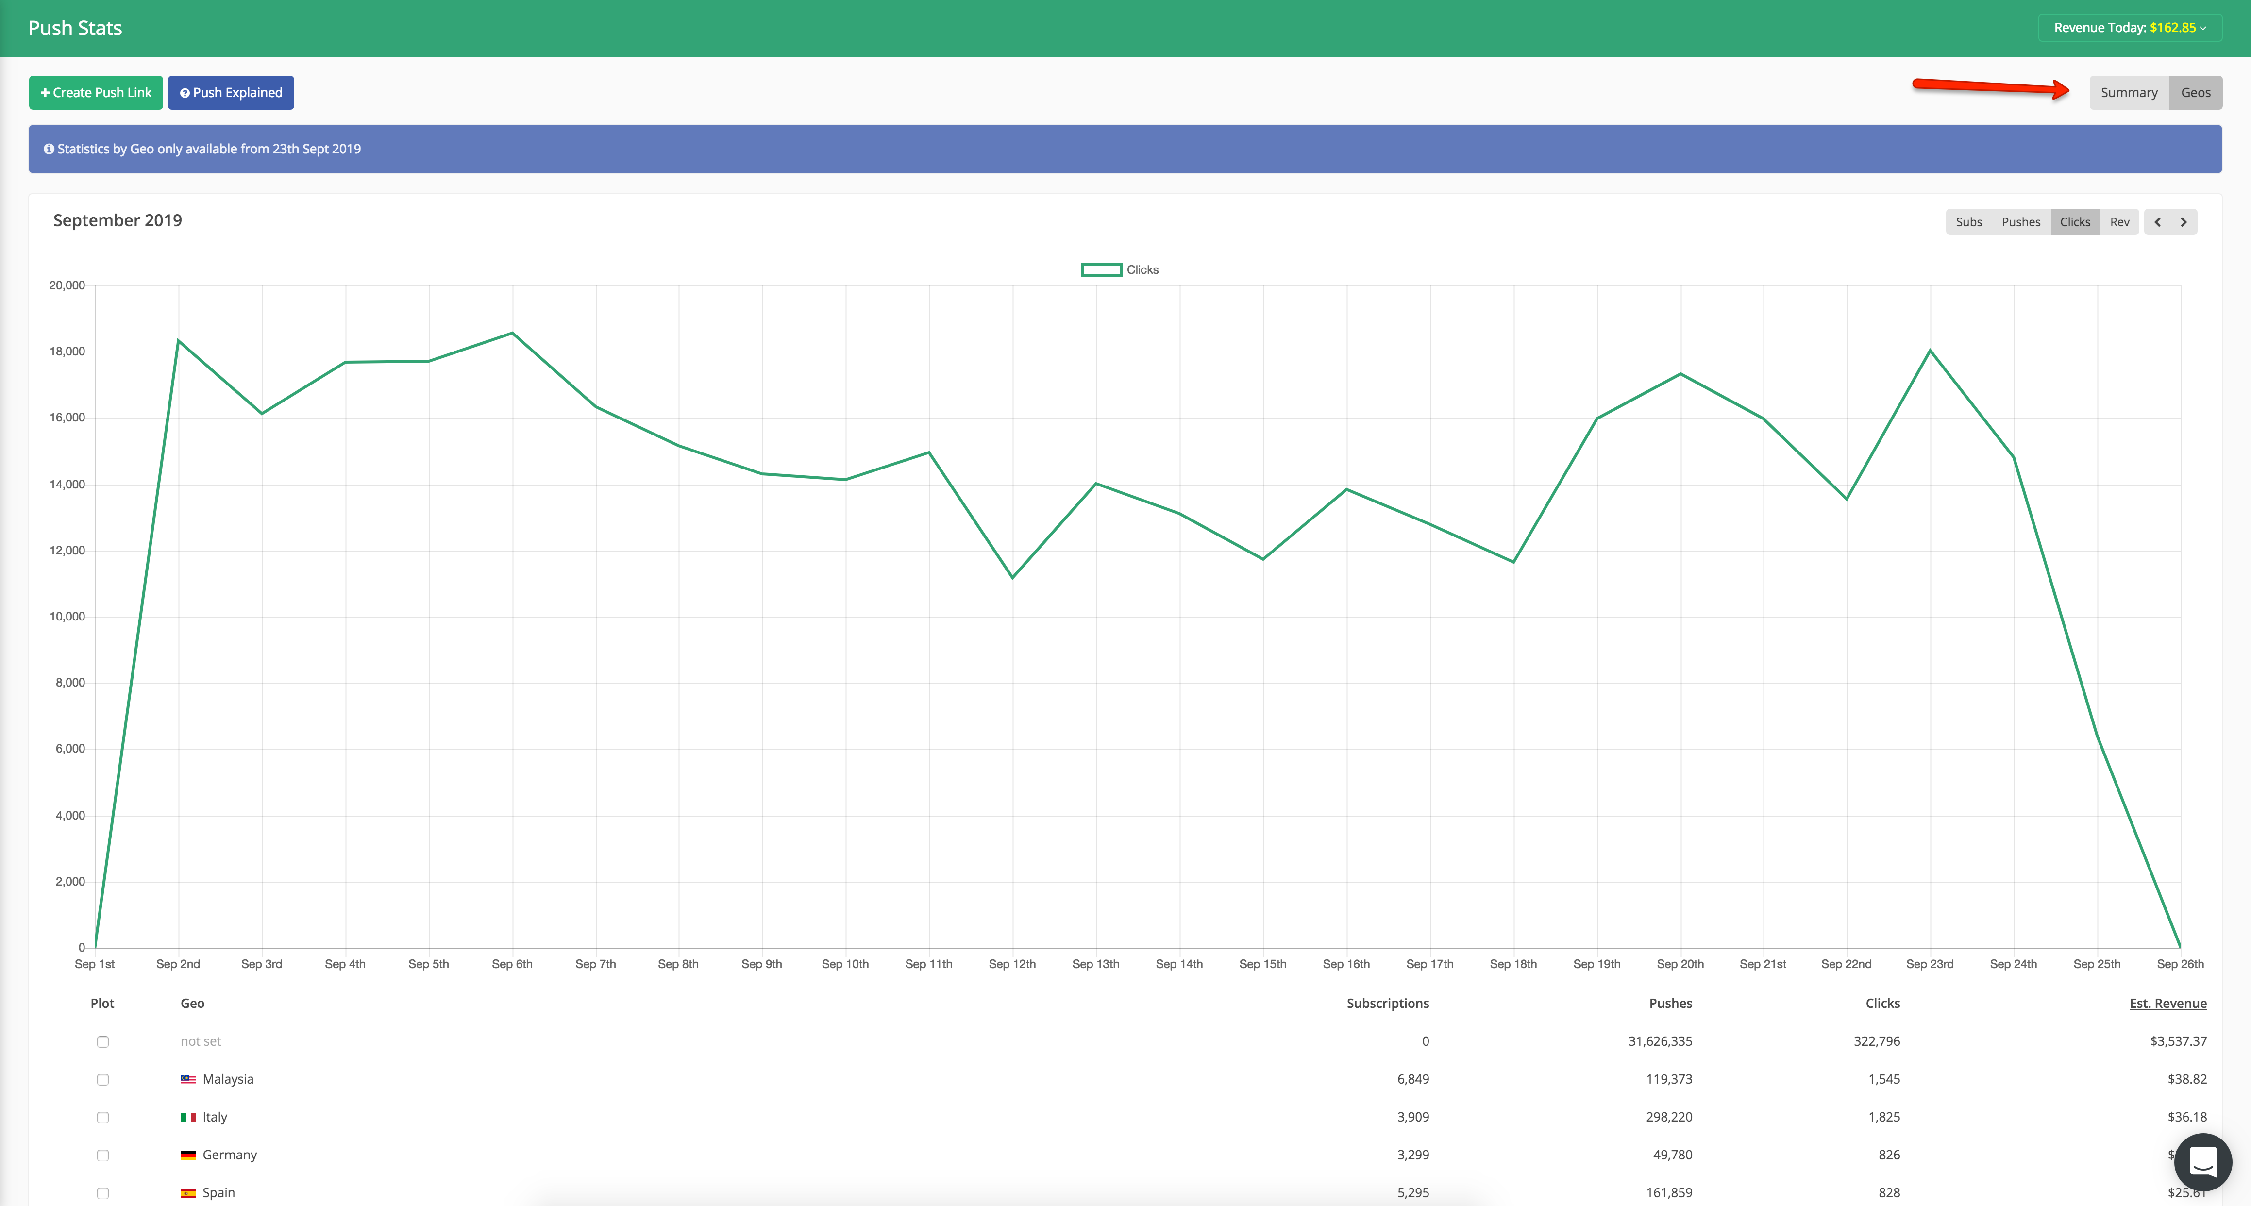Click the Create Push Link button
The height and width of the screenshot is (1206, 2251).
pos(96,93)
